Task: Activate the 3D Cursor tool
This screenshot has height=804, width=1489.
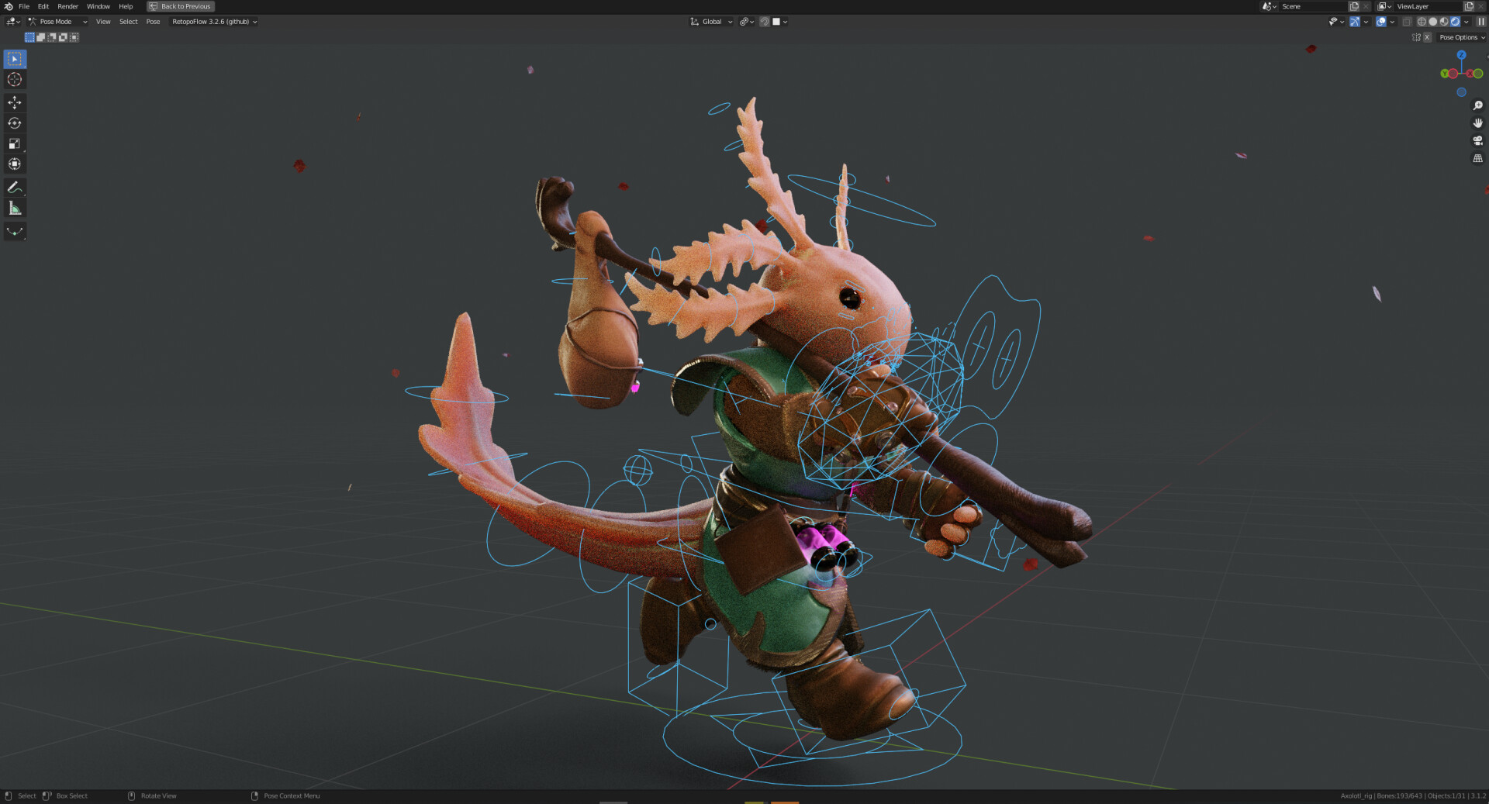Action: pos(14,79)
